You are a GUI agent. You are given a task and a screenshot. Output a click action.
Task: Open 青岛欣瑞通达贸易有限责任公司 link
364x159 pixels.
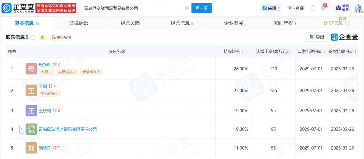68,129
